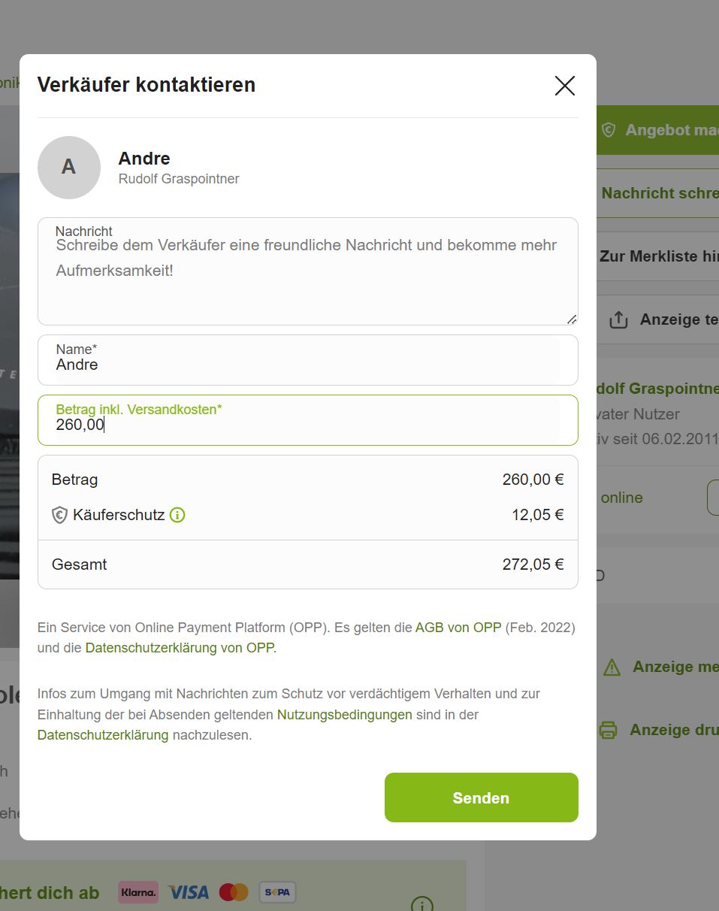
Task: Close the Verkäufer kontaktieren dialog
Action: pos(564,86)
